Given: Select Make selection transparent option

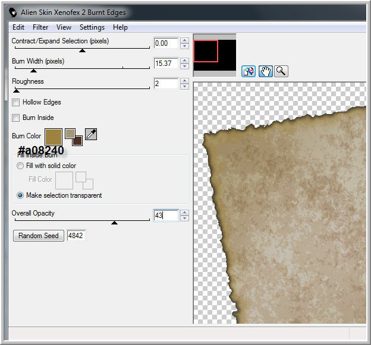Looking at the screenshot, I should [20, 195].
